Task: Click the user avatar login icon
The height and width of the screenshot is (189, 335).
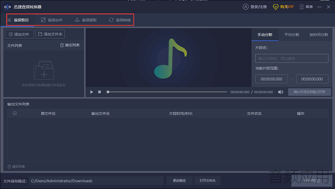Action: (x=245, y=7)
